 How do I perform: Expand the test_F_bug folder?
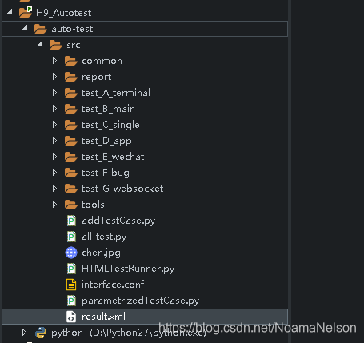tap(54, 173)
